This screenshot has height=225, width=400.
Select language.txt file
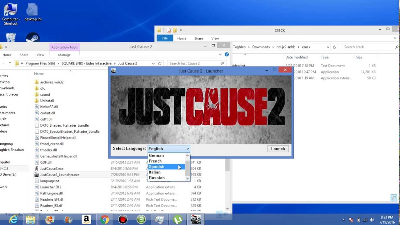(50, 181)
